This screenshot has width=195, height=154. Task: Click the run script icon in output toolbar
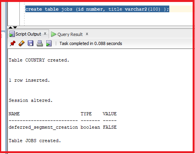click(49, 43)
